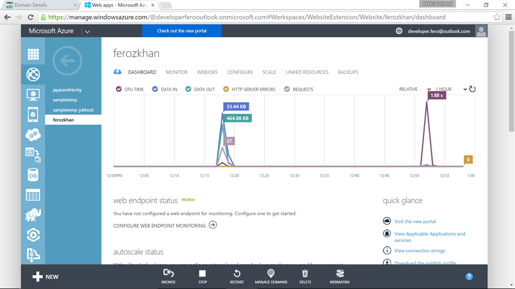Open Mobile Services phone icon in sidebar

[33, 115]
